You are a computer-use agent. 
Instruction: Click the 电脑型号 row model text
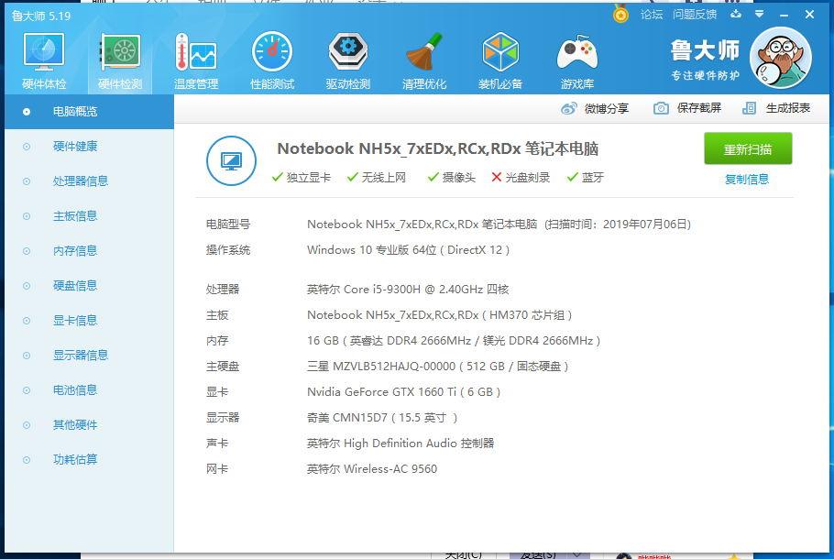[499, 225]
